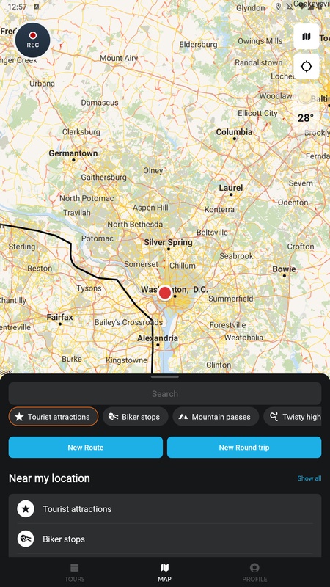Tap the star icon beside Tourist attractions

(26, 508)
